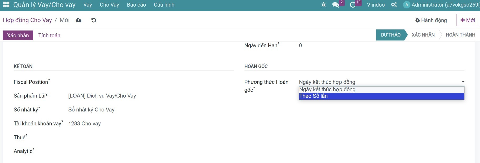480x163 pixels.
Task: Discard changes with the undo icon
Action: tap(94, 20)
